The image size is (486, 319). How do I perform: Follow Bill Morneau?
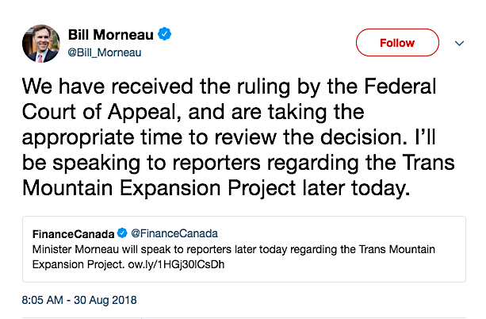click(396, 43)
